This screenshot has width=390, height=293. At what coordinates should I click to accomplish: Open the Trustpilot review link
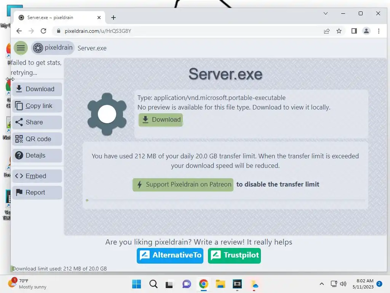pos(234,255)
